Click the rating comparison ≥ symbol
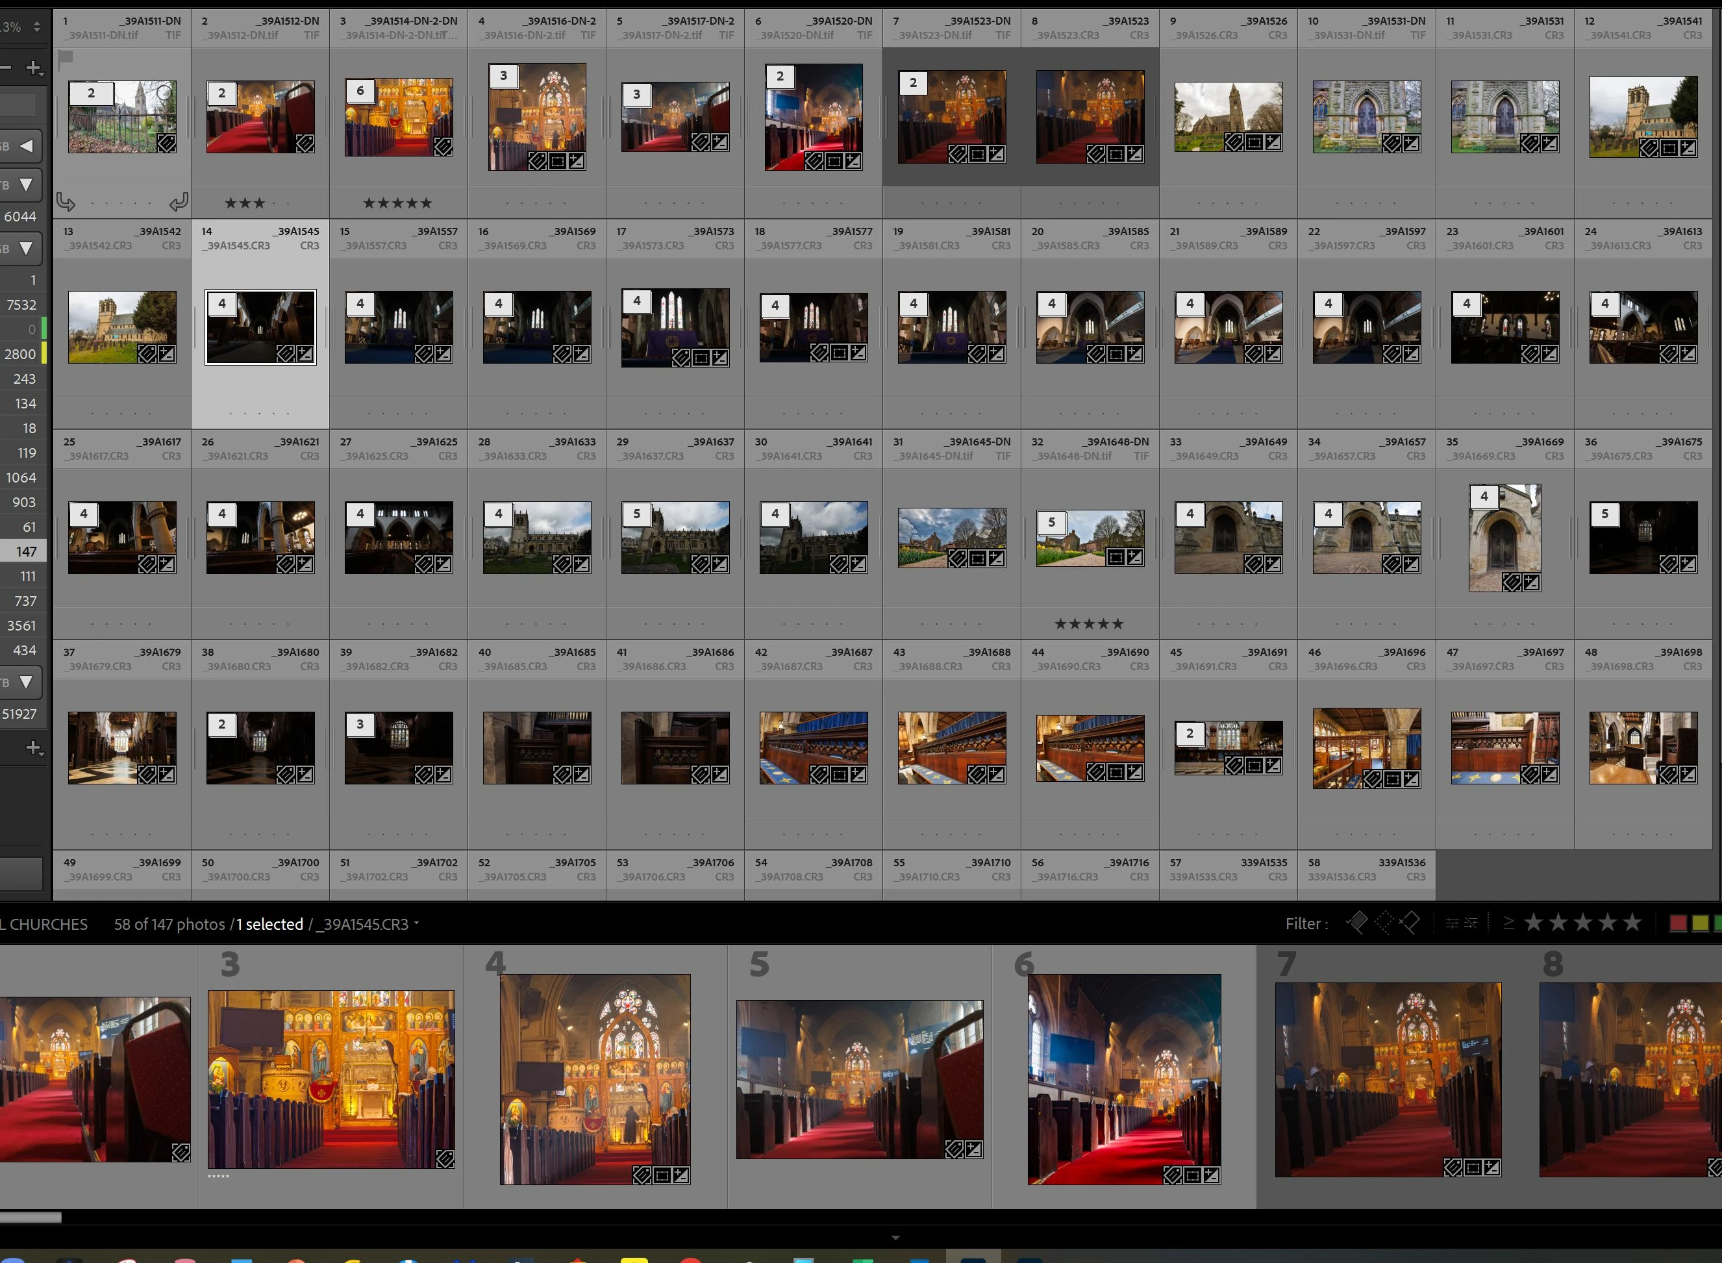The image size is (1722, 1263). click(x=1508, y=923)
